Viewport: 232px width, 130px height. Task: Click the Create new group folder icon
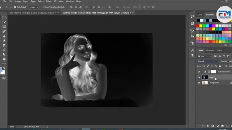coord(222,126)
